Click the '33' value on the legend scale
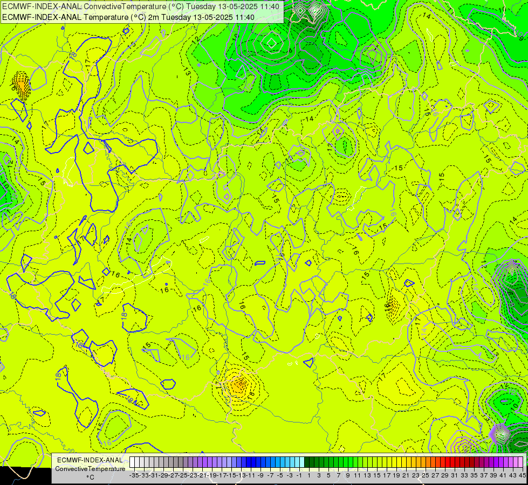Screen dimensions: 528x485 (x=464, y=475)
